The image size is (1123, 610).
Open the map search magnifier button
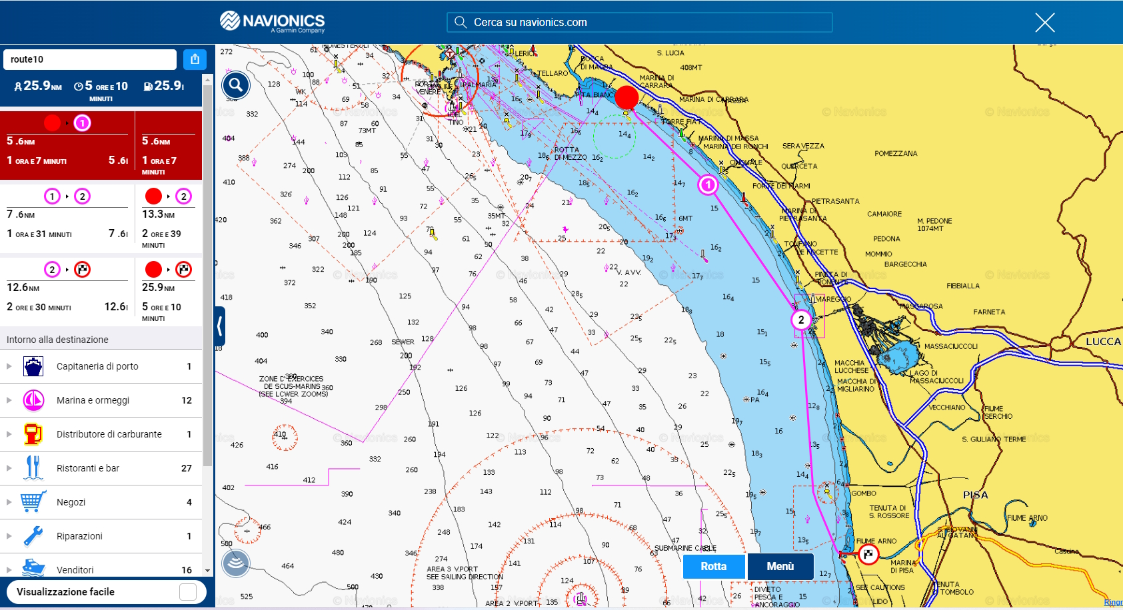click(236, 85)
